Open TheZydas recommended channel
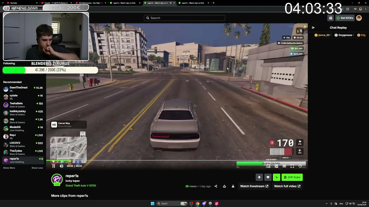This screenshot has height=207, width=369. pyautogui.click(x=23, y=152)
